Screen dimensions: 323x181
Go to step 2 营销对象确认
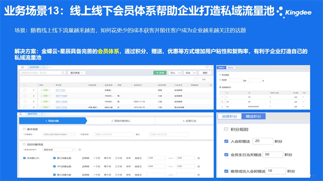click(x=121, y=121)
